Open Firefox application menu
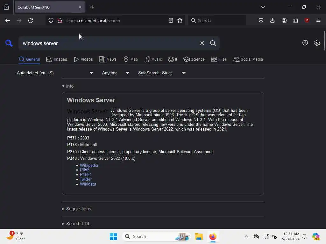 point(318,20)
